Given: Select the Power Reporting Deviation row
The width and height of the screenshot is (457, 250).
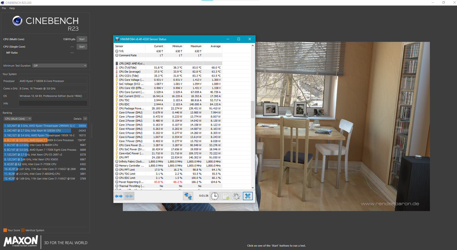Looking at the screenshot, I should tap(168, 182).
